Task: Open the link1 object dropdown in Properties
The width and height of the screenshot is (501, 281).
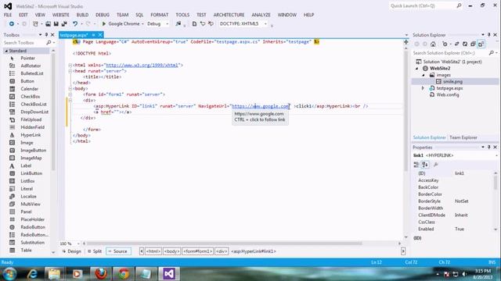Action: click(497, 155)
